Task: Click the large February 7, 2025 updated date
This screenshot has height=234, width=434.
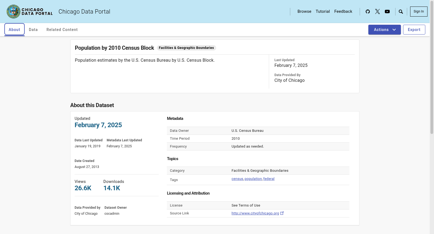Action: 98,125
